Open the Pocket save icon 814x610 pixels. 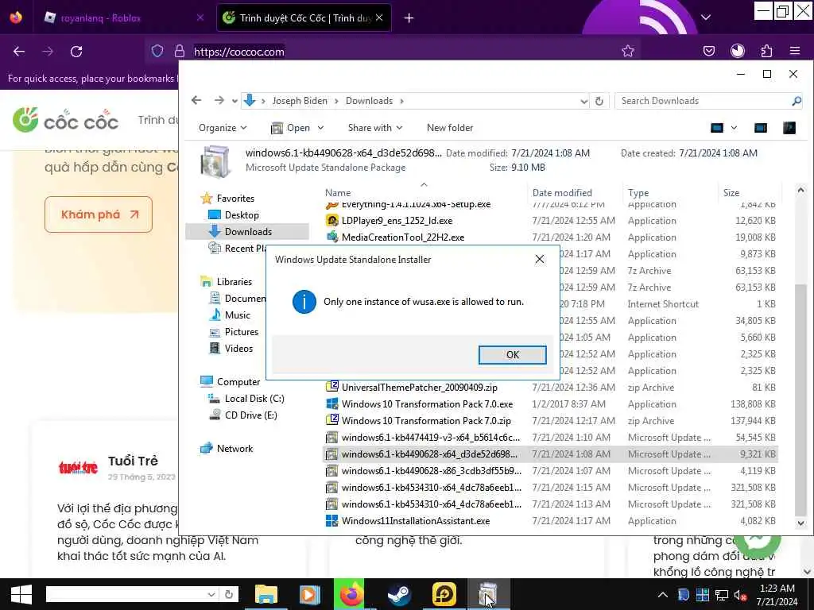[x=708, y=51]
